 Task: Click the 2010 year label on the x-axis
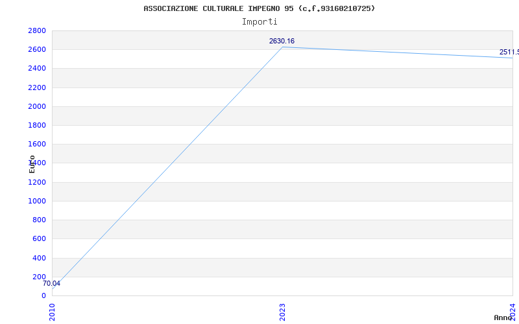click(x=52, y=312)
